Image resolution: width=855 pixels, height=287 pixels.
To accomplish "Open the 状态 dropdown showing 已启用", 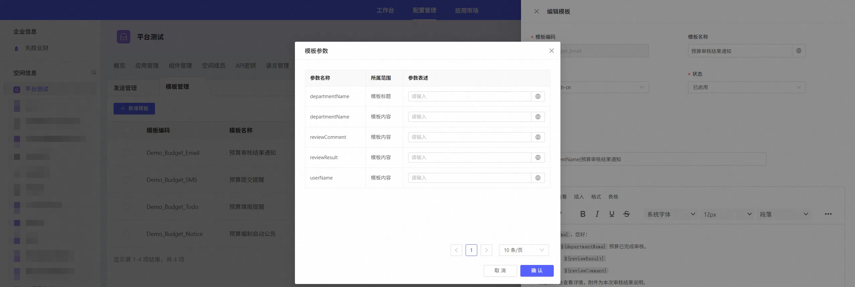I will [746, 87].
